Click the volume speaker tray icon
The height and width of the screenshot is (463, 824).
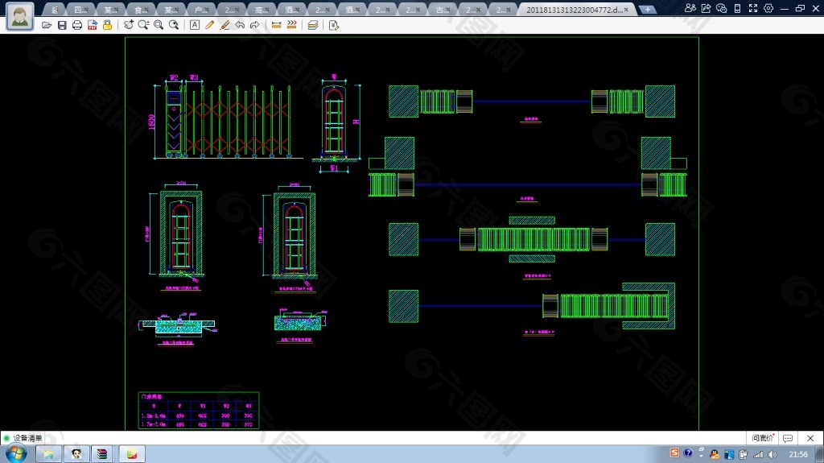[772, 454]
